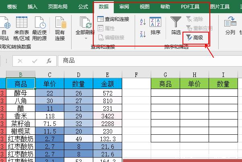
Task: Switch to the 插入 tab
Action: tap(32, 7)
